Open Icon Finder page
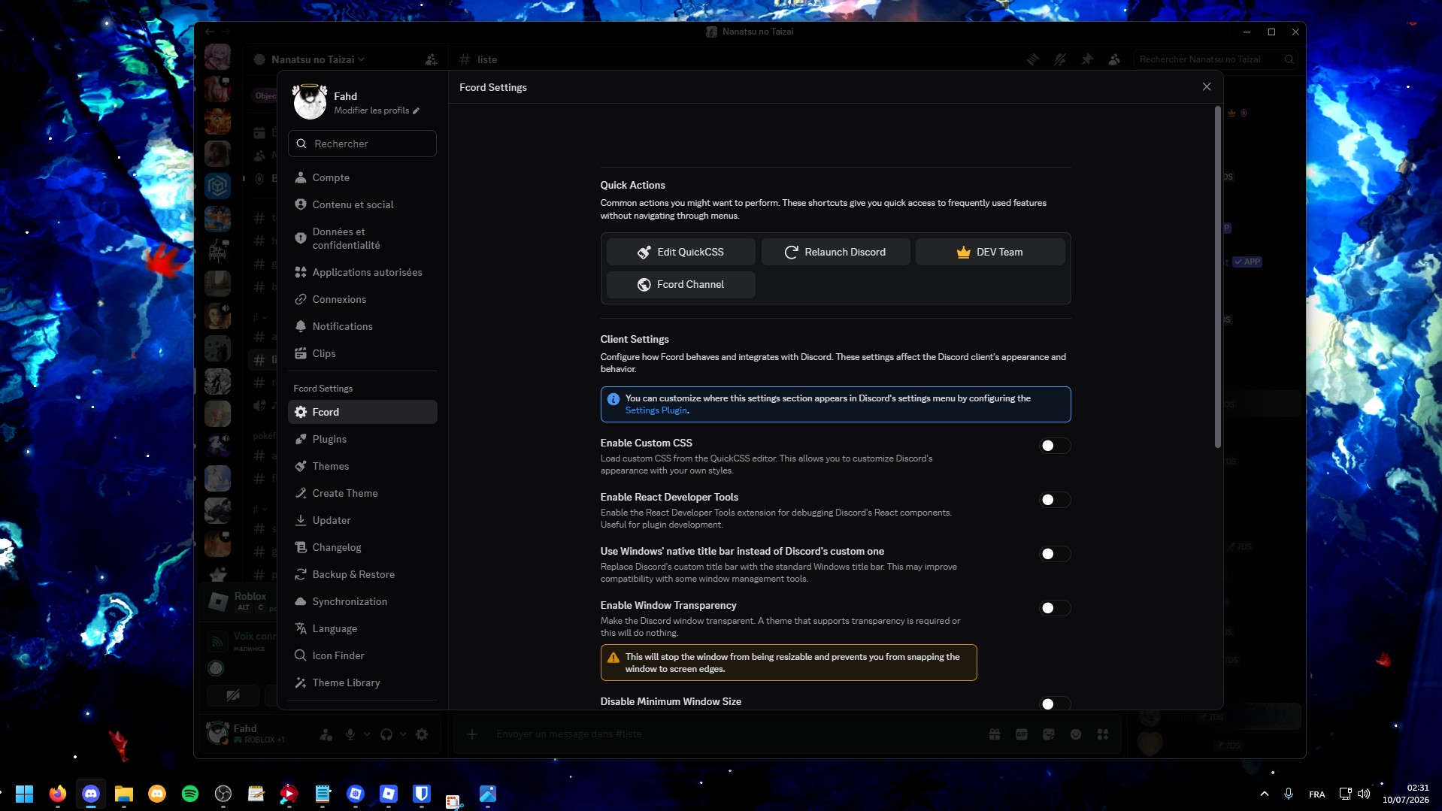Viewport: 1442px width, 811px height. (362, 655)
